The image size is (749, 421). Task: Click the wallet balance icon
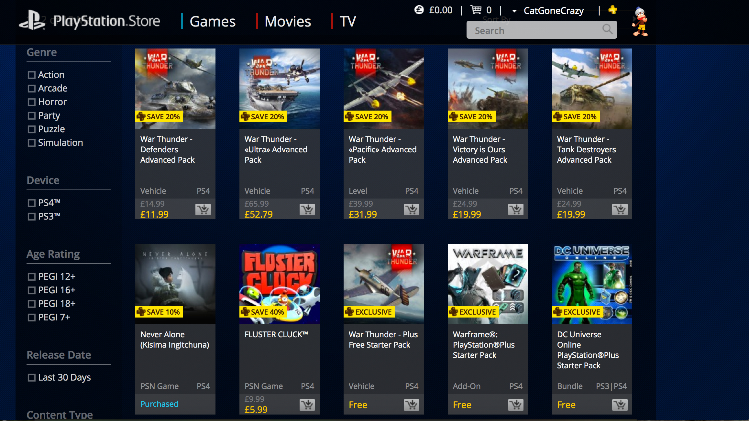[x=419, y=10]
